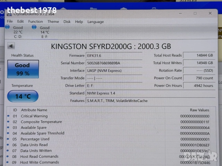The image size is (222, 166).
Task: Click the Total Host Reads value 14844 GB
Action: coord(199,55)
